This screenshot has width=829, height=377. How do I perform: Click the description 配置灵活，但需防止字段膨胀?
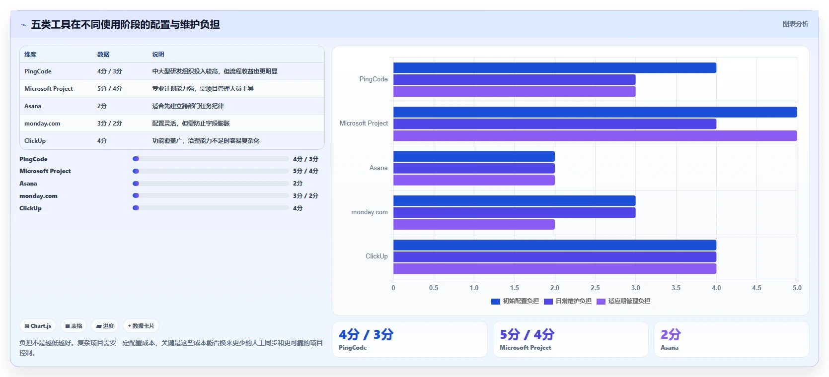click(191, 124)
